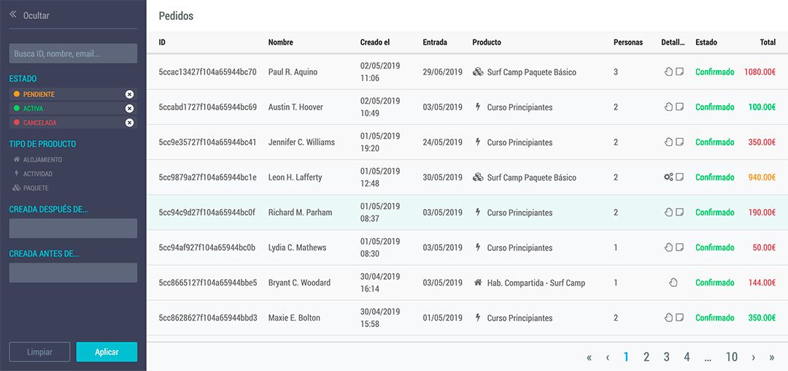Viewport: 788px width, 371px height.
Task: Toggle the Alojamiento product type filter
Action: [x=38, y=159]
